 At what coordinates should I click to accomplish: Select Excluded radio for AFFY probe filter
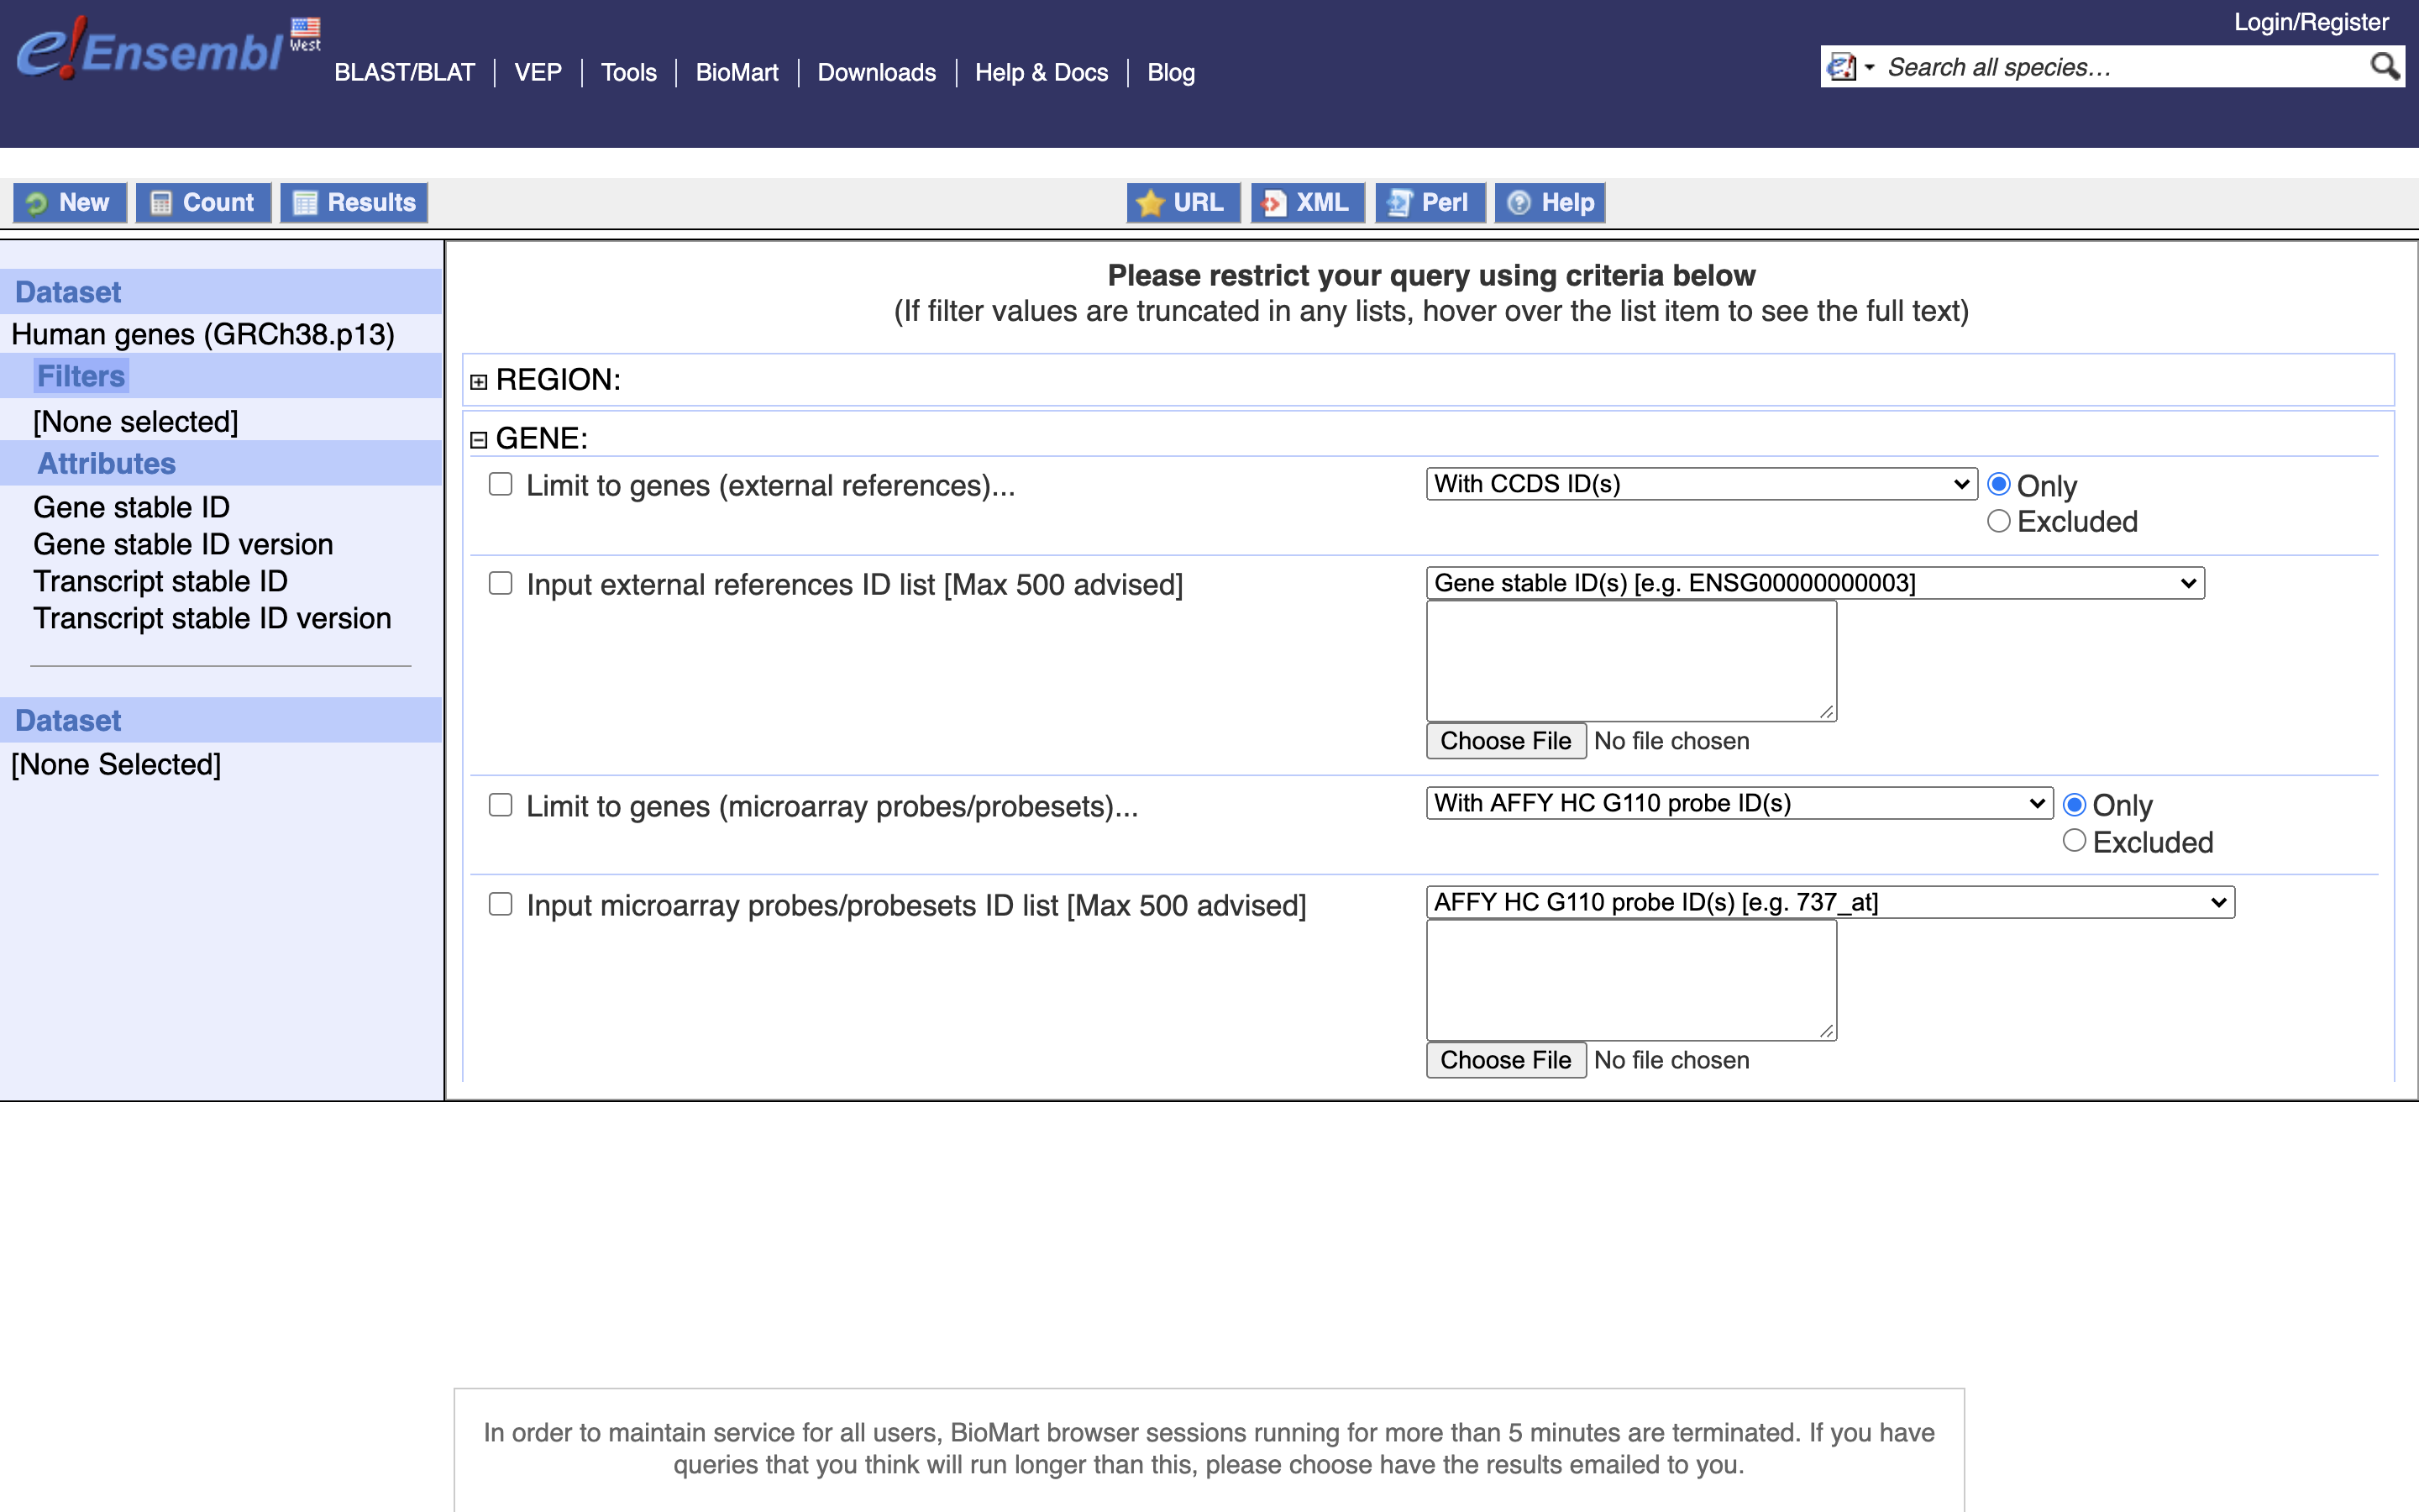point(2075,841)
